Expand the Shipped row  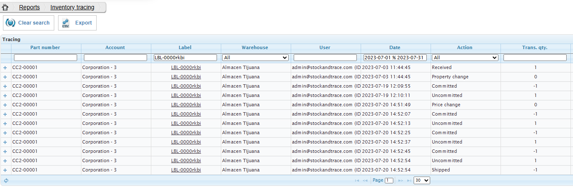point(6,170)
